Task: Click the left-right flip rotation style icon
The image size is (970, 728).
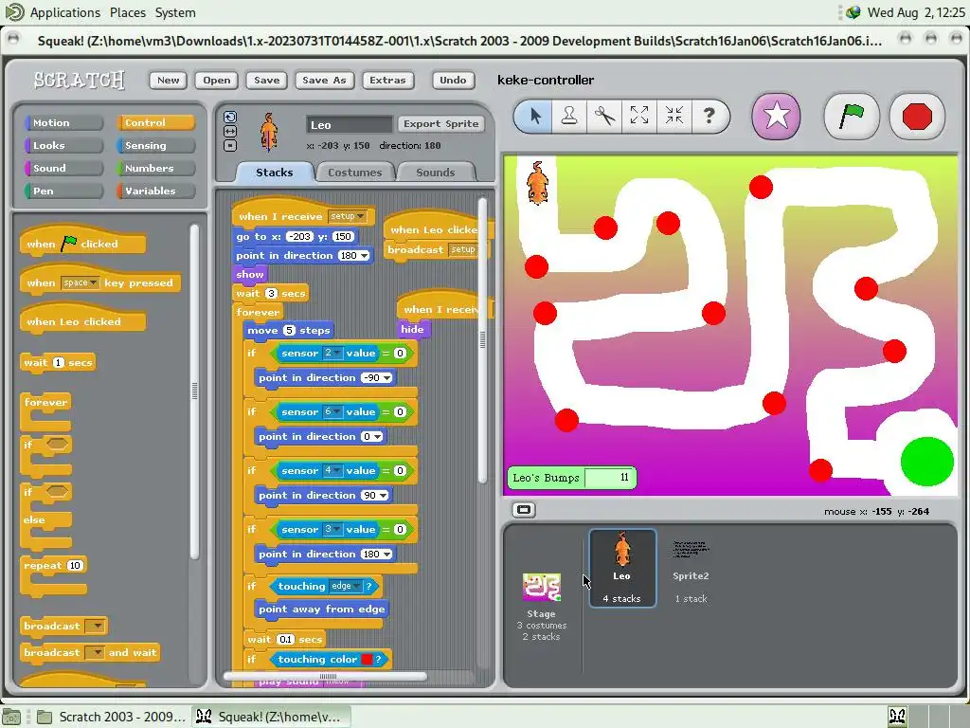Action: coord(230,131)
